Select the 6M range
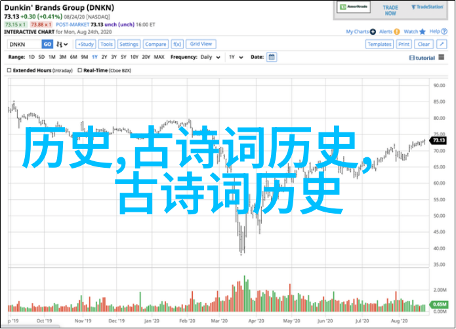The height and width of the screenshot is (329, 456). (73, 57)
